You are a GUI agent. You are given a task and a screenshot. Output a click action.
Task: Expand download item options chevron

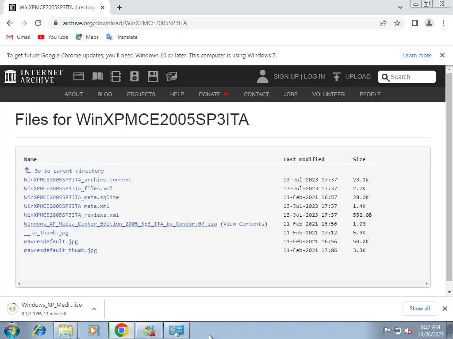pyautogui.click(x=94, y=309)
